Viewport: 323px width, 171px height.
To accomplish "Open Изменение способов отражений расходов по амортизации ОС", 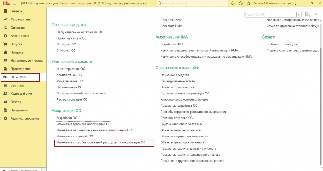I will pyautogui.click(x=101, y=142).
